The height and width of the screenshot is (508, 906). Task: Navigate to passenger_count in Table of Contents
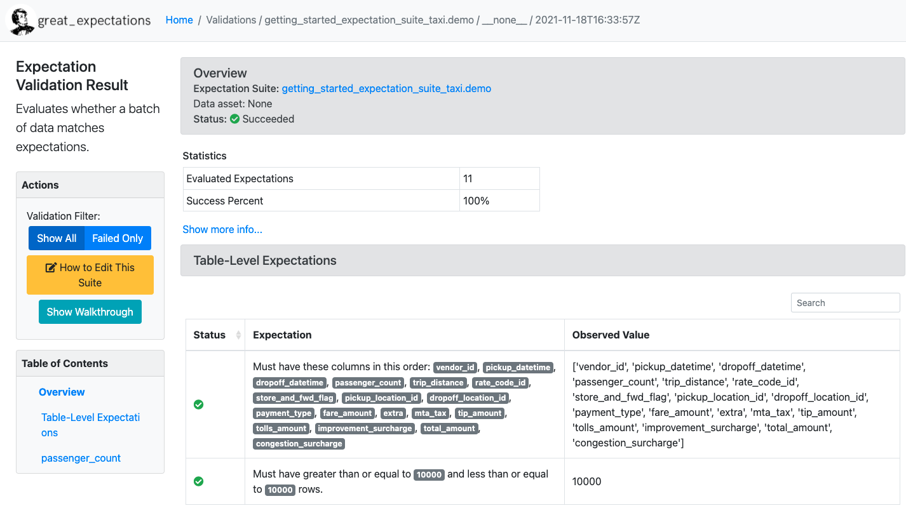81,458
